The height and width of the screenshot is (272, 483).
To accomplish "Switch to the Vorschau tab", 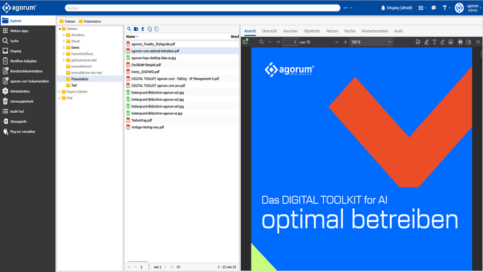I will click(x=290, y=31).
